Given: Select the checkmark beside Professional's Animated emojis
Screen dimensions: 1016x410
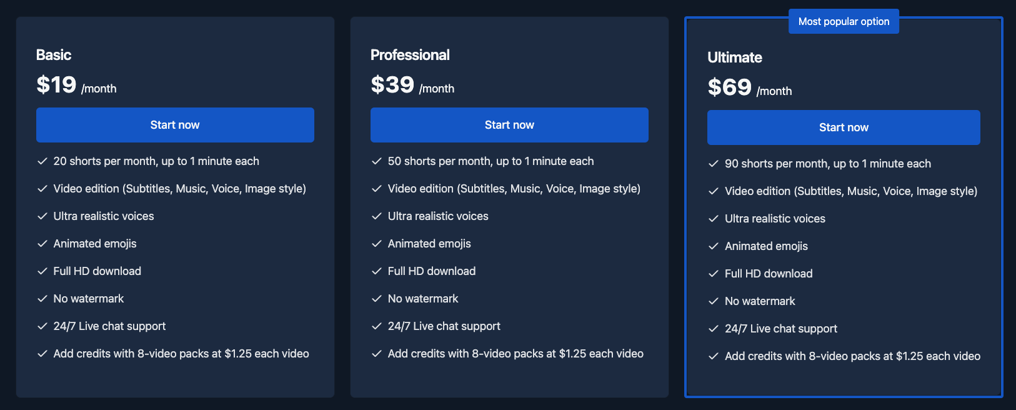Looking at the screenshot, I should [377, 243].
